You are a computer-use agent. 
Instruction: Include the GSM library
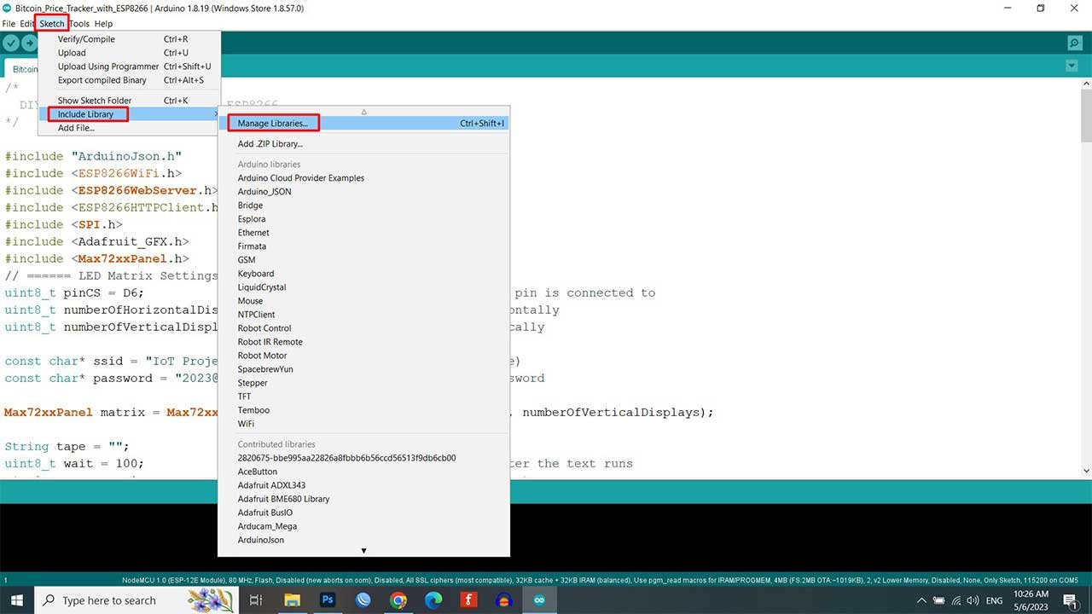point(365,260)
